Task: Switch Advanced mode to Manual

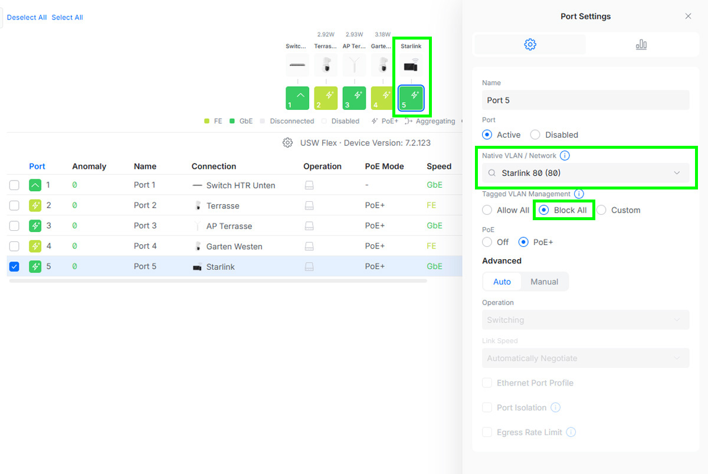Action: click(x=544, y=282)
